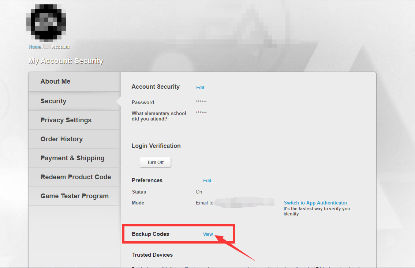Open the Payment & Shipping section

pyautogui.click(x=72, y=158)
